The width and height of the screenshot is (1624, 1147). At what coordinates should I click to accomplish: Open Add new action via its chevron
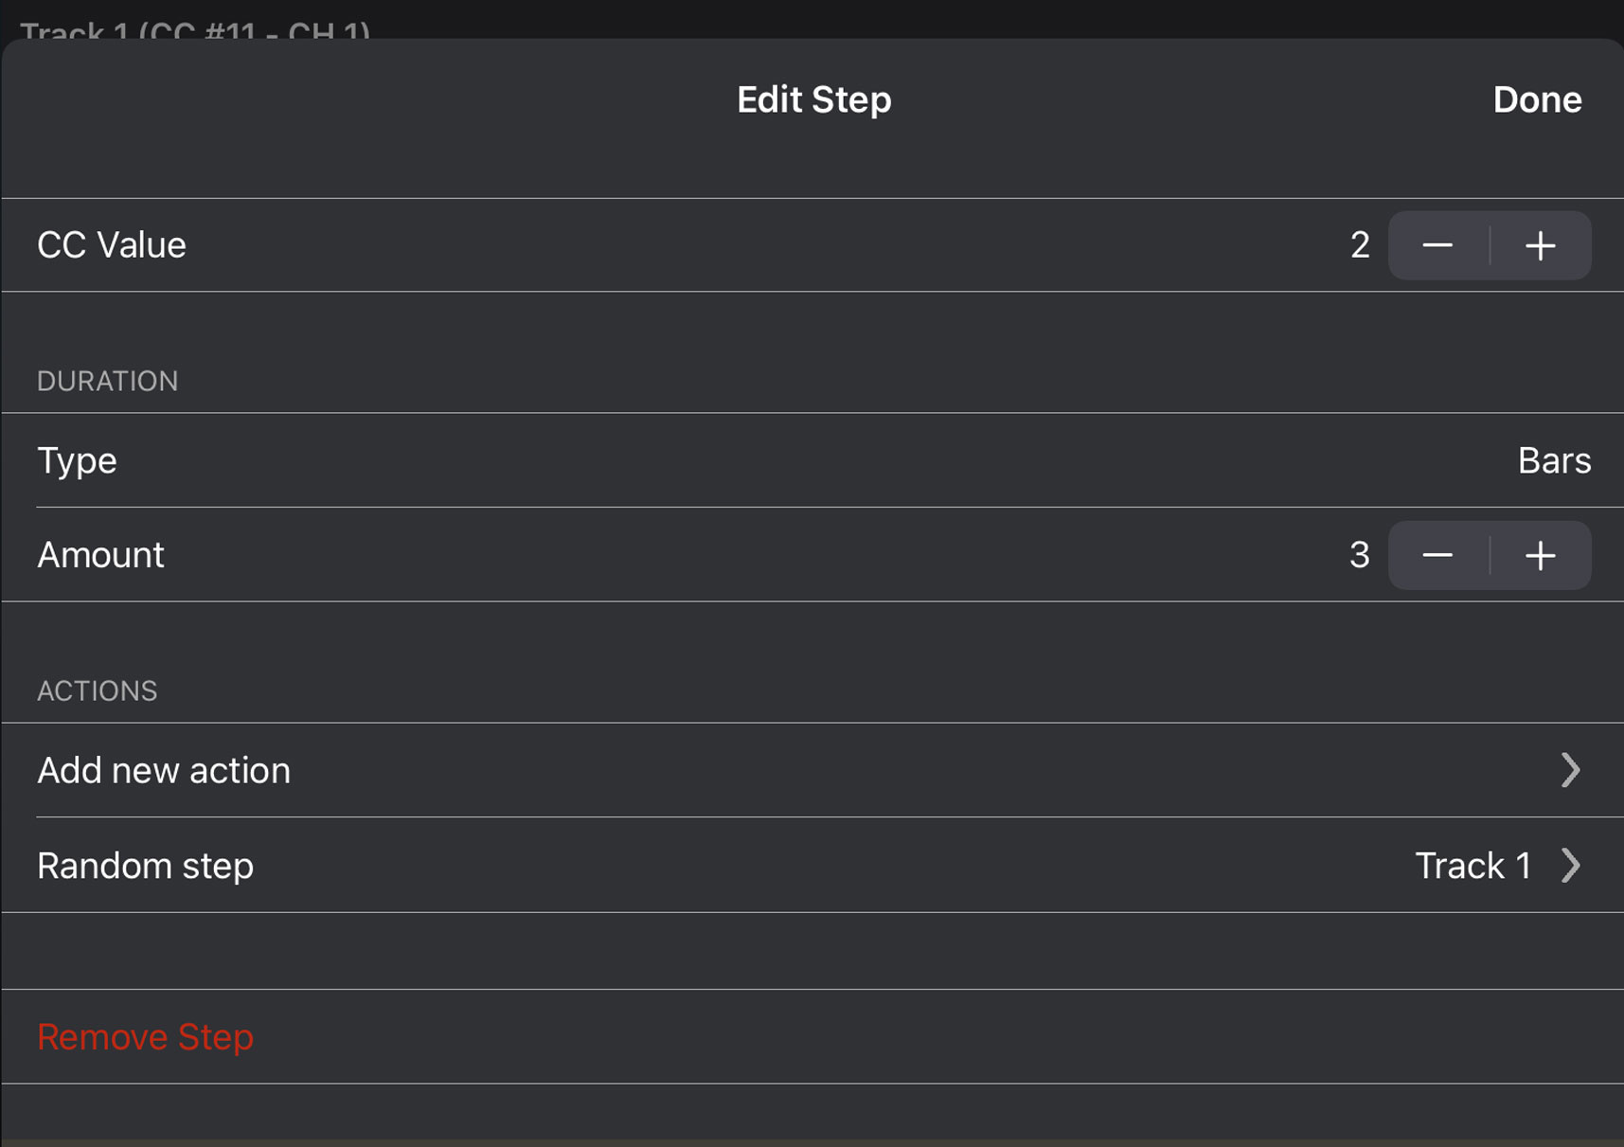click(x=1571, y=770)
